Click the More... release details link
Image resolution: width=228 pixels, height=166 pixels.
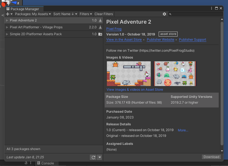[x=183, y=130]
